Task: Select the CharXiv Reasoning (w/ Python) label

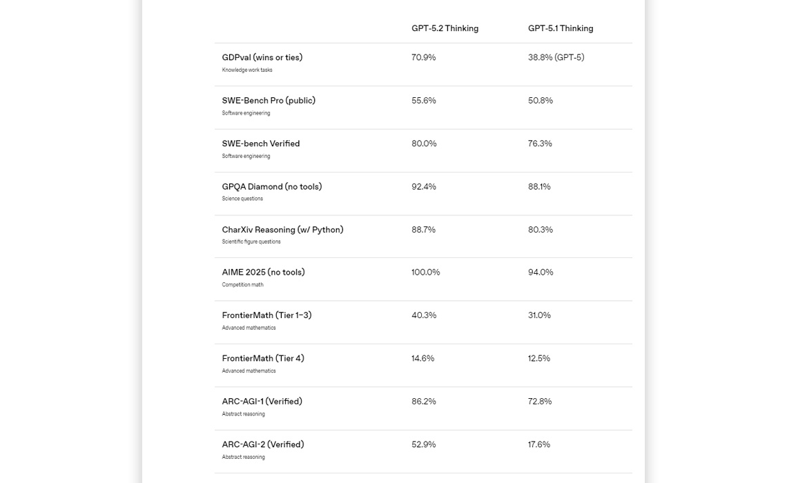Action: pyautogui.click(x=282, y=230)
